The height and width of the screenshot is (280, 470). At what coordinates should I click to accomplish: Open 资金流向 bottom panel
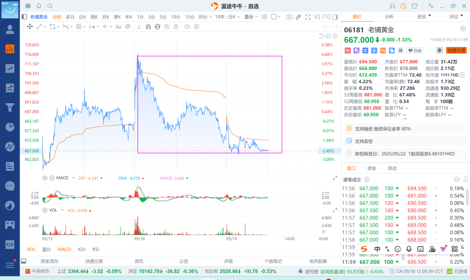tap(49, 261)
